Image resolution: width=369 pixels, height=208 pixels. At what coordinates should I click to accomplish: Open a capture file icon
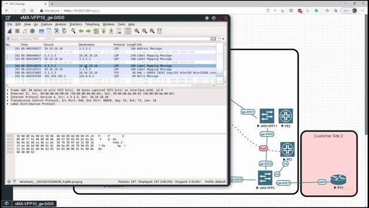(42, 31)
